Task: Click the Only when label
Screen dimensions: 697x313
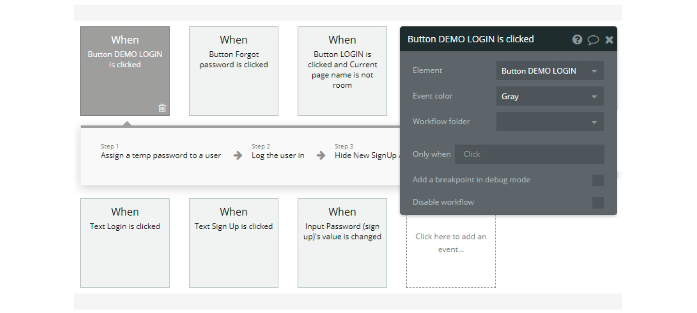Action: pyautogui.click(x=432, y=154)
